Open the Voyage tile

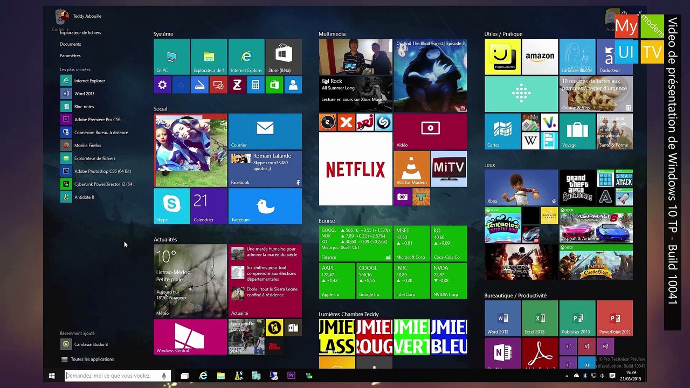click(577, 131)
